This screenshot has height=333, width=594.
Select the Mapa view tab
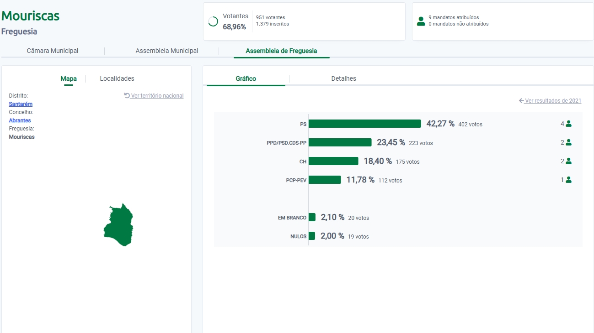coord(69,78)
